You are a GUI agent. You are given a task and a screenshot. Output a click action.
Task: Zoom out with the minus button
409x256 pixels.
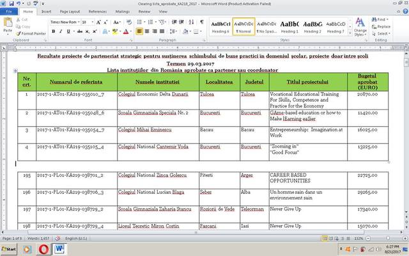[368, 238]
